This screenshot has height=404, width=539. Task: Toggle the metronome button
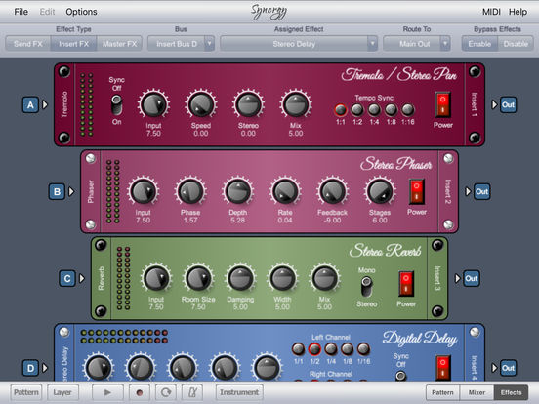(x=192, y=392)
